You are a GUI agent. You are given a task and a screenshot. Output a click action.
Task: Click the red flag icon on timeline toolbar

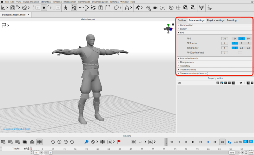(x=120, y=142)
